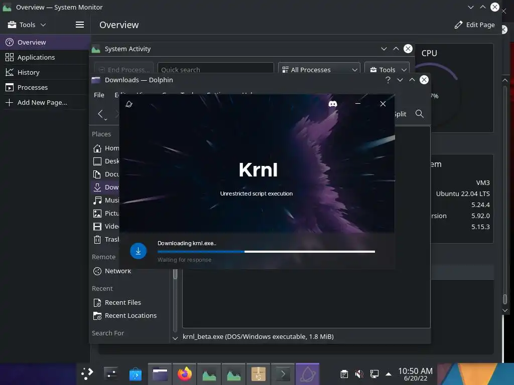Screen dimensions: 514x385
Task: Expand hidden system tray icons arrow
Action: (389, 374)
